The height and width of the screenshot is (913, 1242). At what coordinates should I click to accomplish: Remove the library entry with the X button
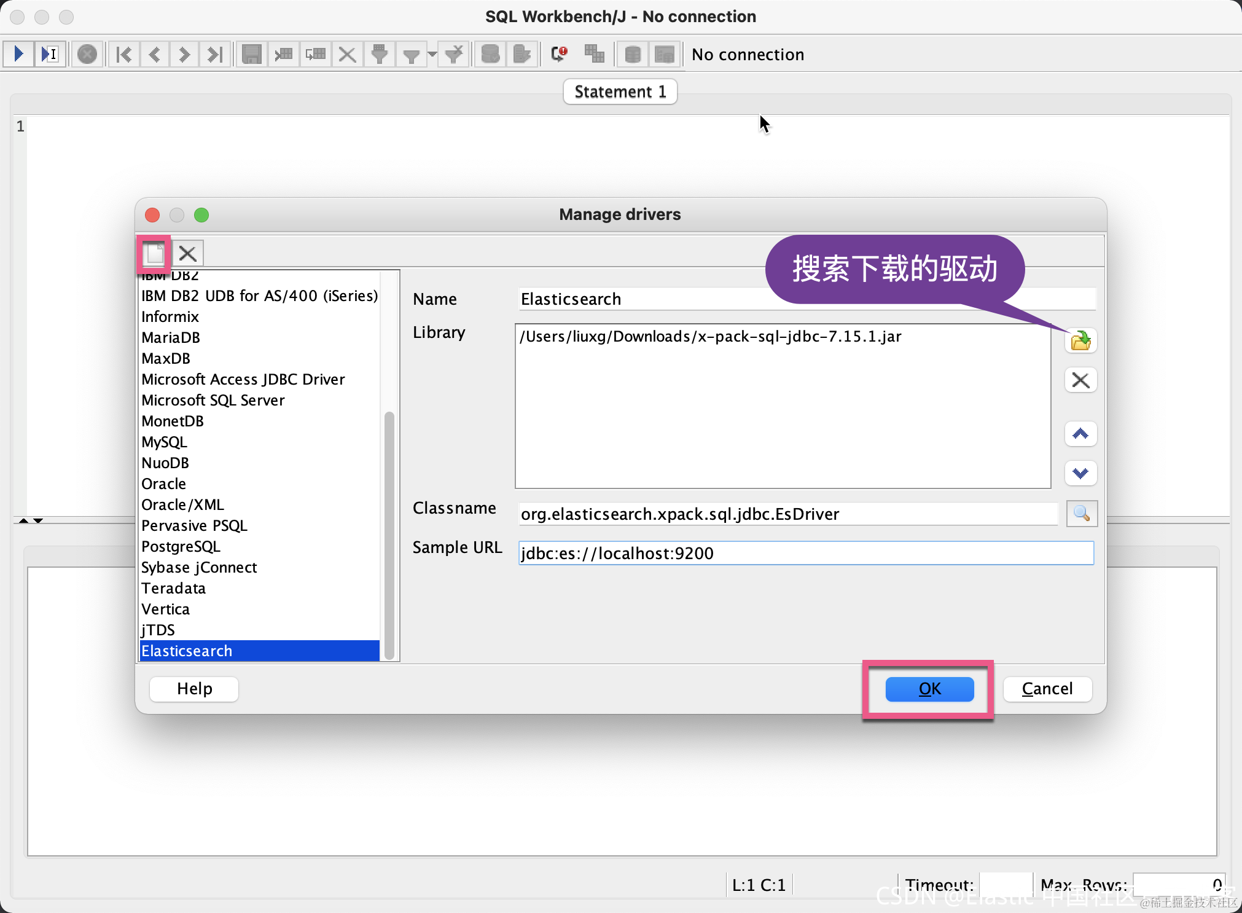[1080, 380]
